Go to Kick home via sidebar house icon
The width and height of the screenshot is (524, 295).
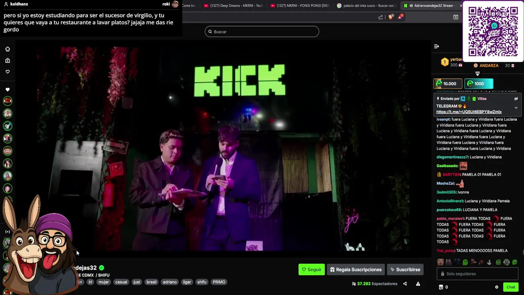coord(7,49)
